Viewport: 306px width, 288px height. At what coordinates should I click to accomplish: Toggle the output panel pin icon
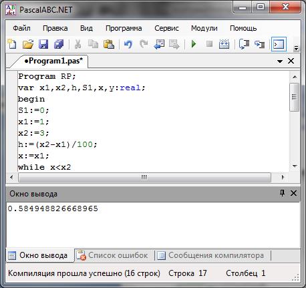coord(282,193)
